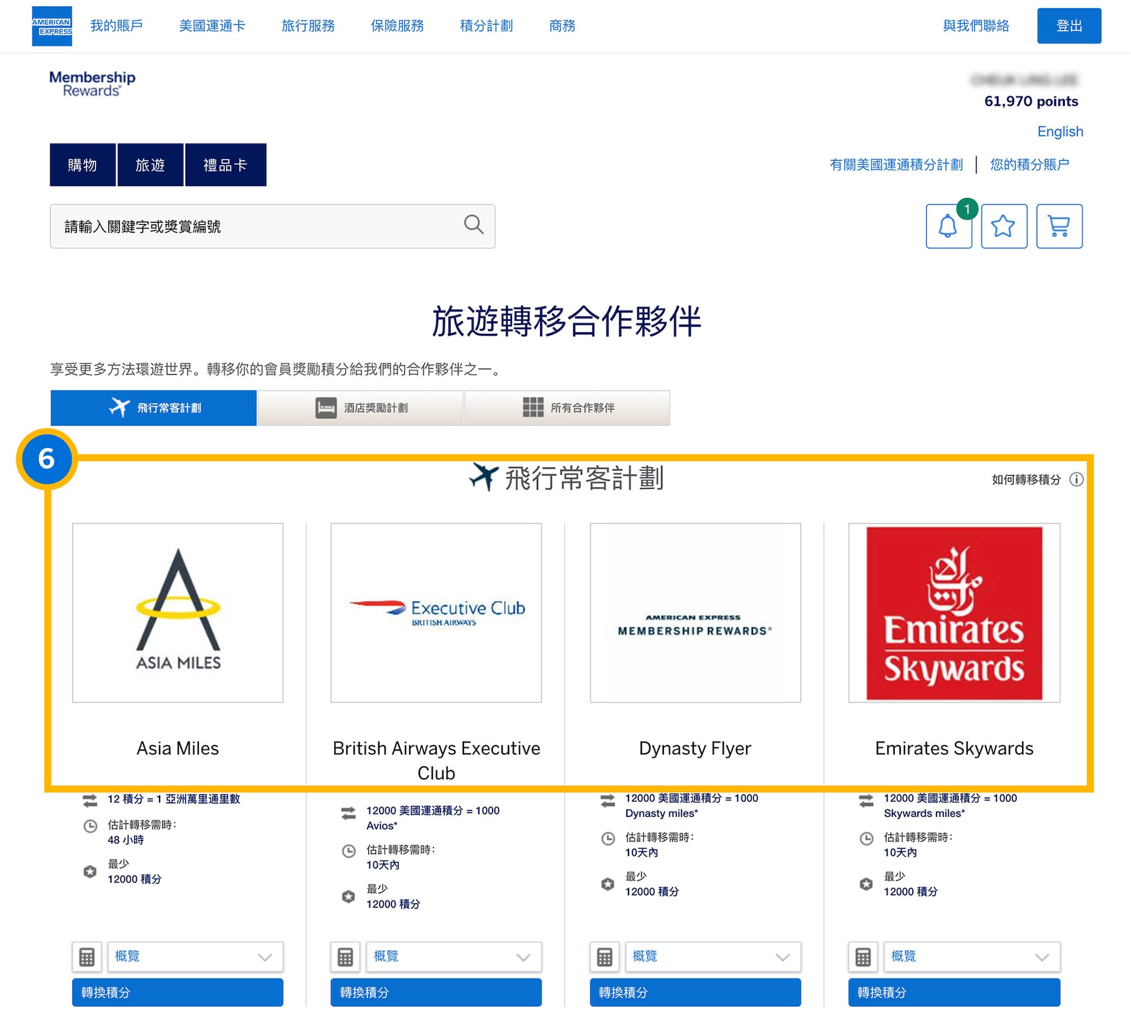Expand 概覽 dropdown for Emirates Skywards
The image size is (1131, 1036).
click(971, 957)
